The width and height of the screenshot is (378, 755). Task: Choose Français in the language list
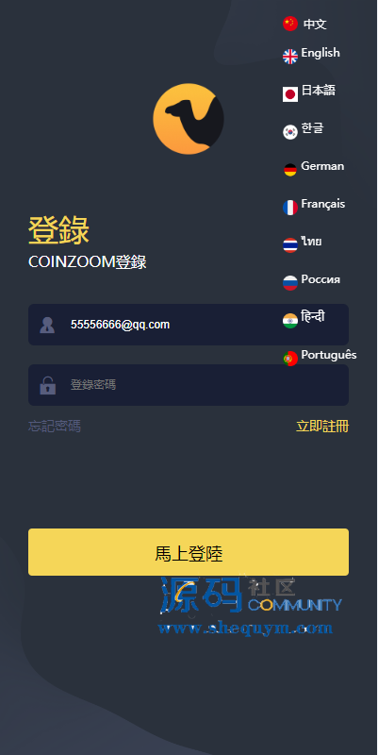(322, 204)
